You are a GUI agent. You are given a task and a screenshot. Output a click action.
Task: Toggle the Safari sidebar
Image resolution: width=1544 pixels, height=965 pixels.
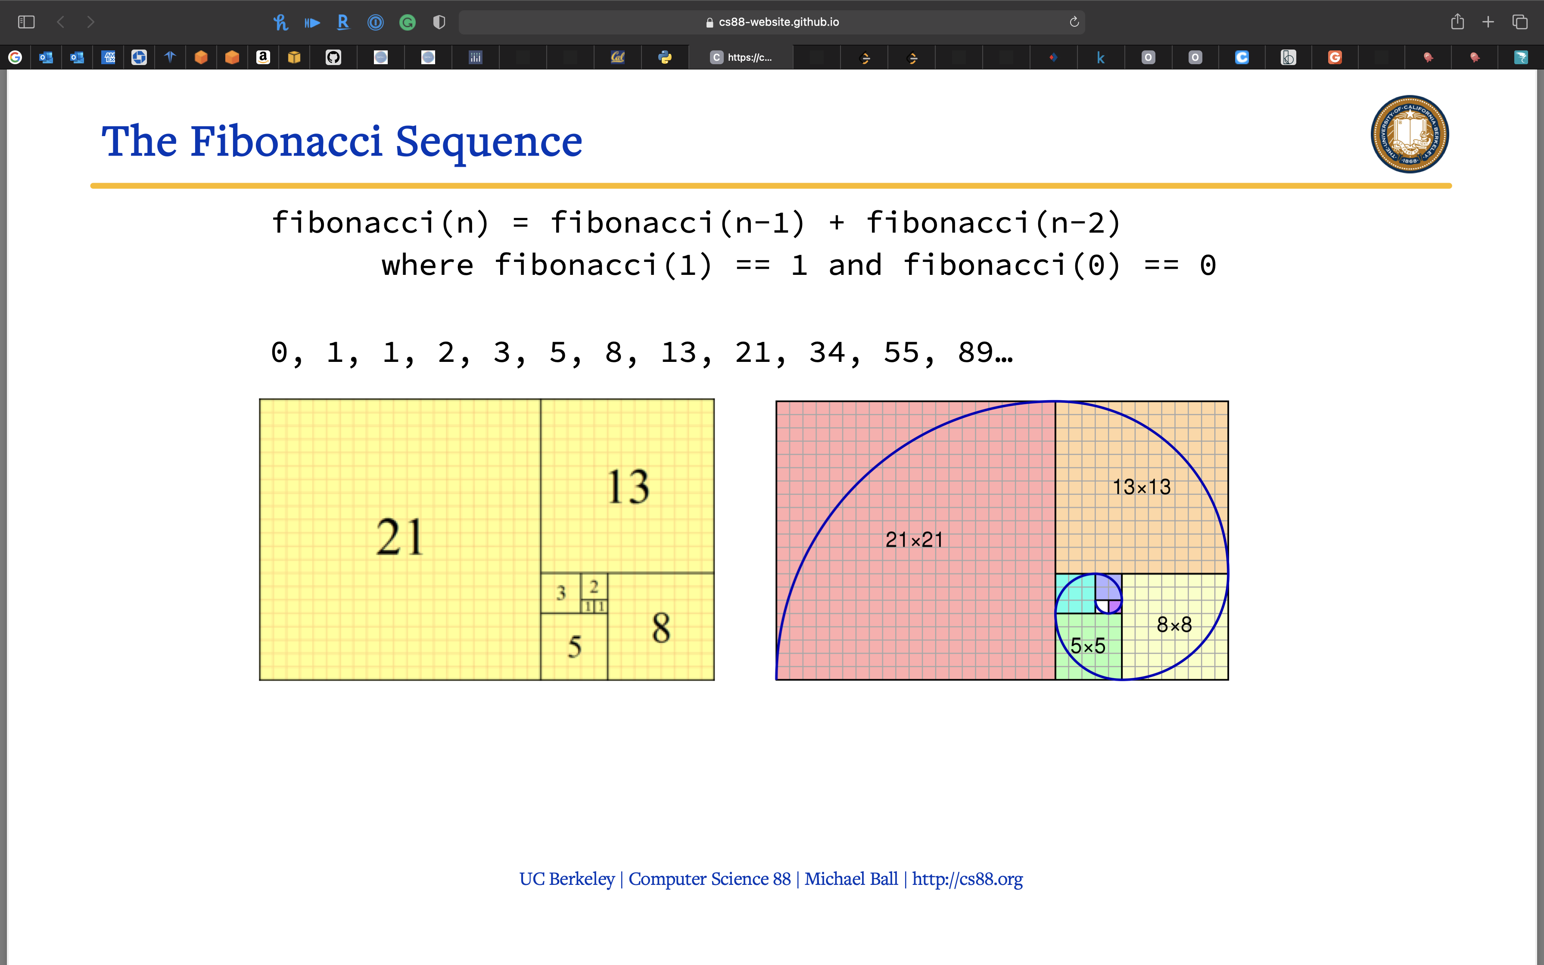point(26,22)
